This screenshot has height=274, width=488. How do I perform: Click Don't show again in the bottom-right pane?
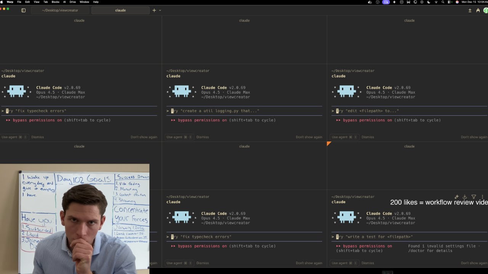(474, 263)
